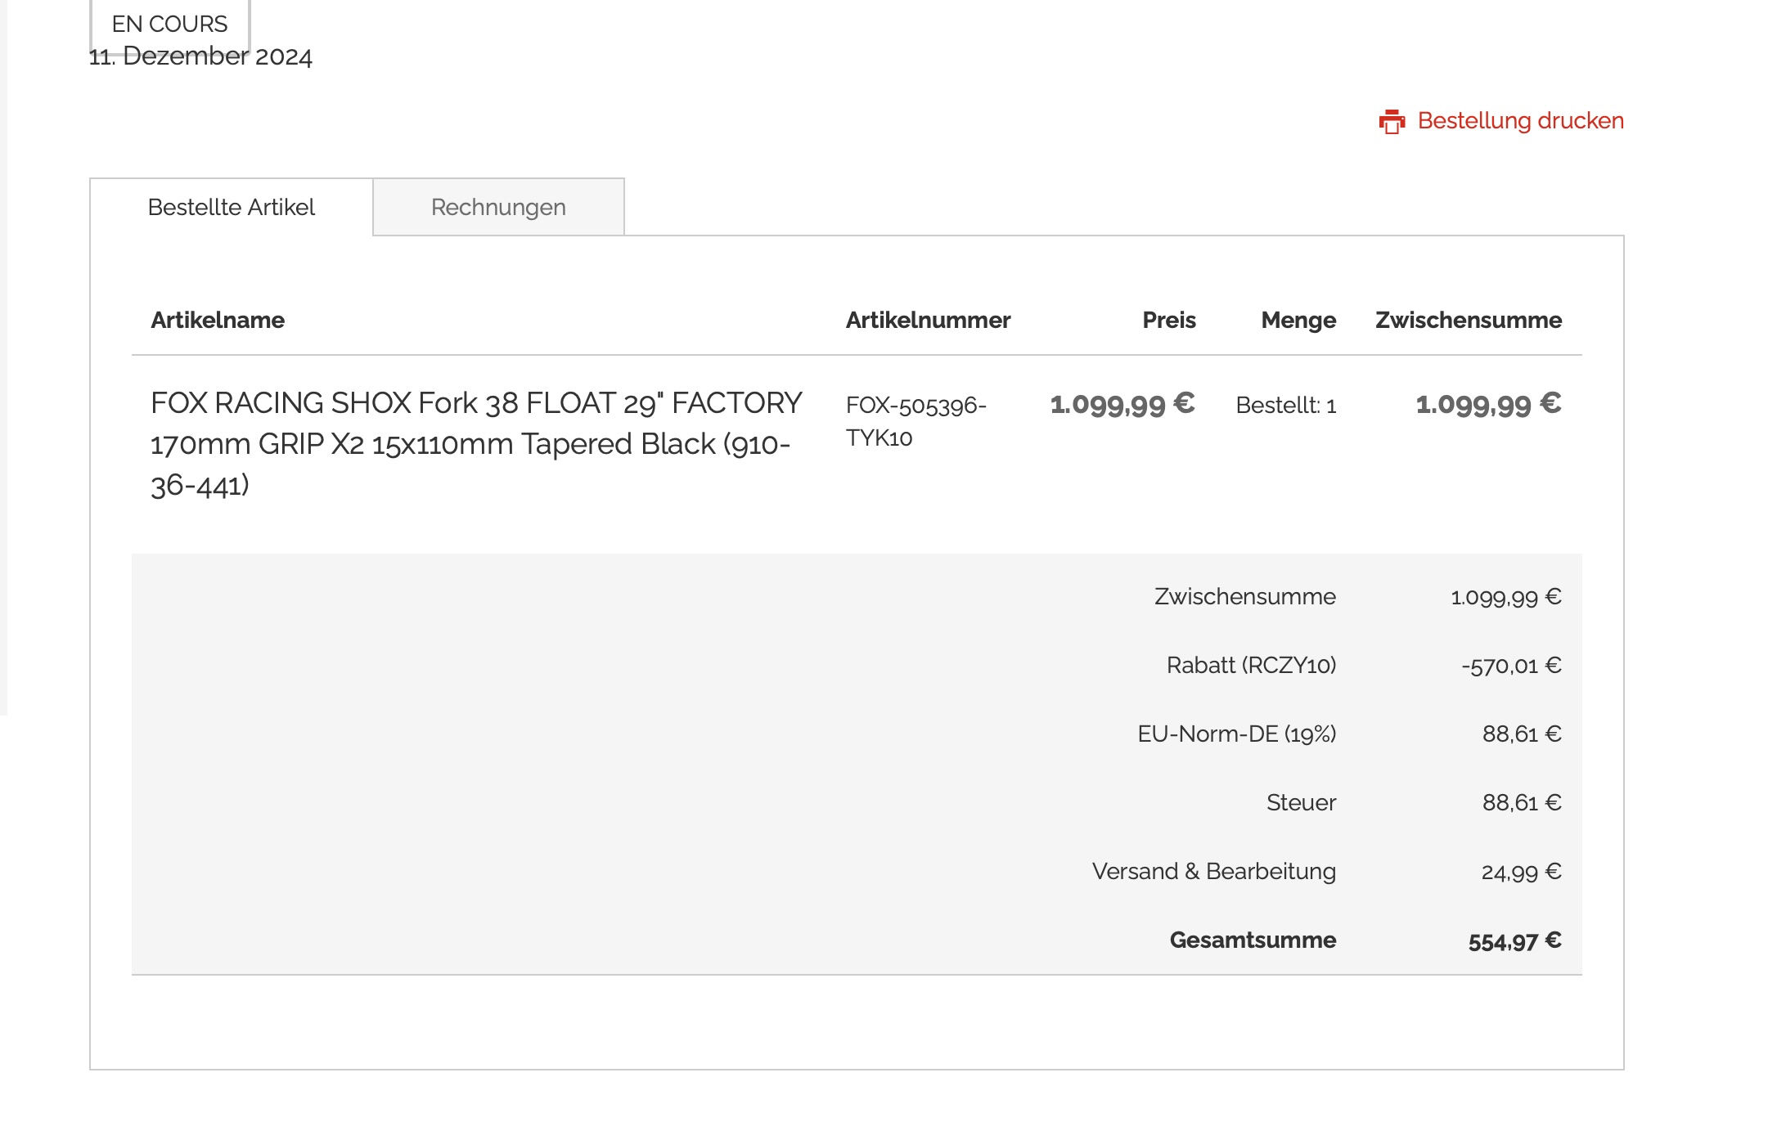Screen dimensions: 1777x1131
Task: Click the order date 11. Dezember 2024
Action: 201,57
